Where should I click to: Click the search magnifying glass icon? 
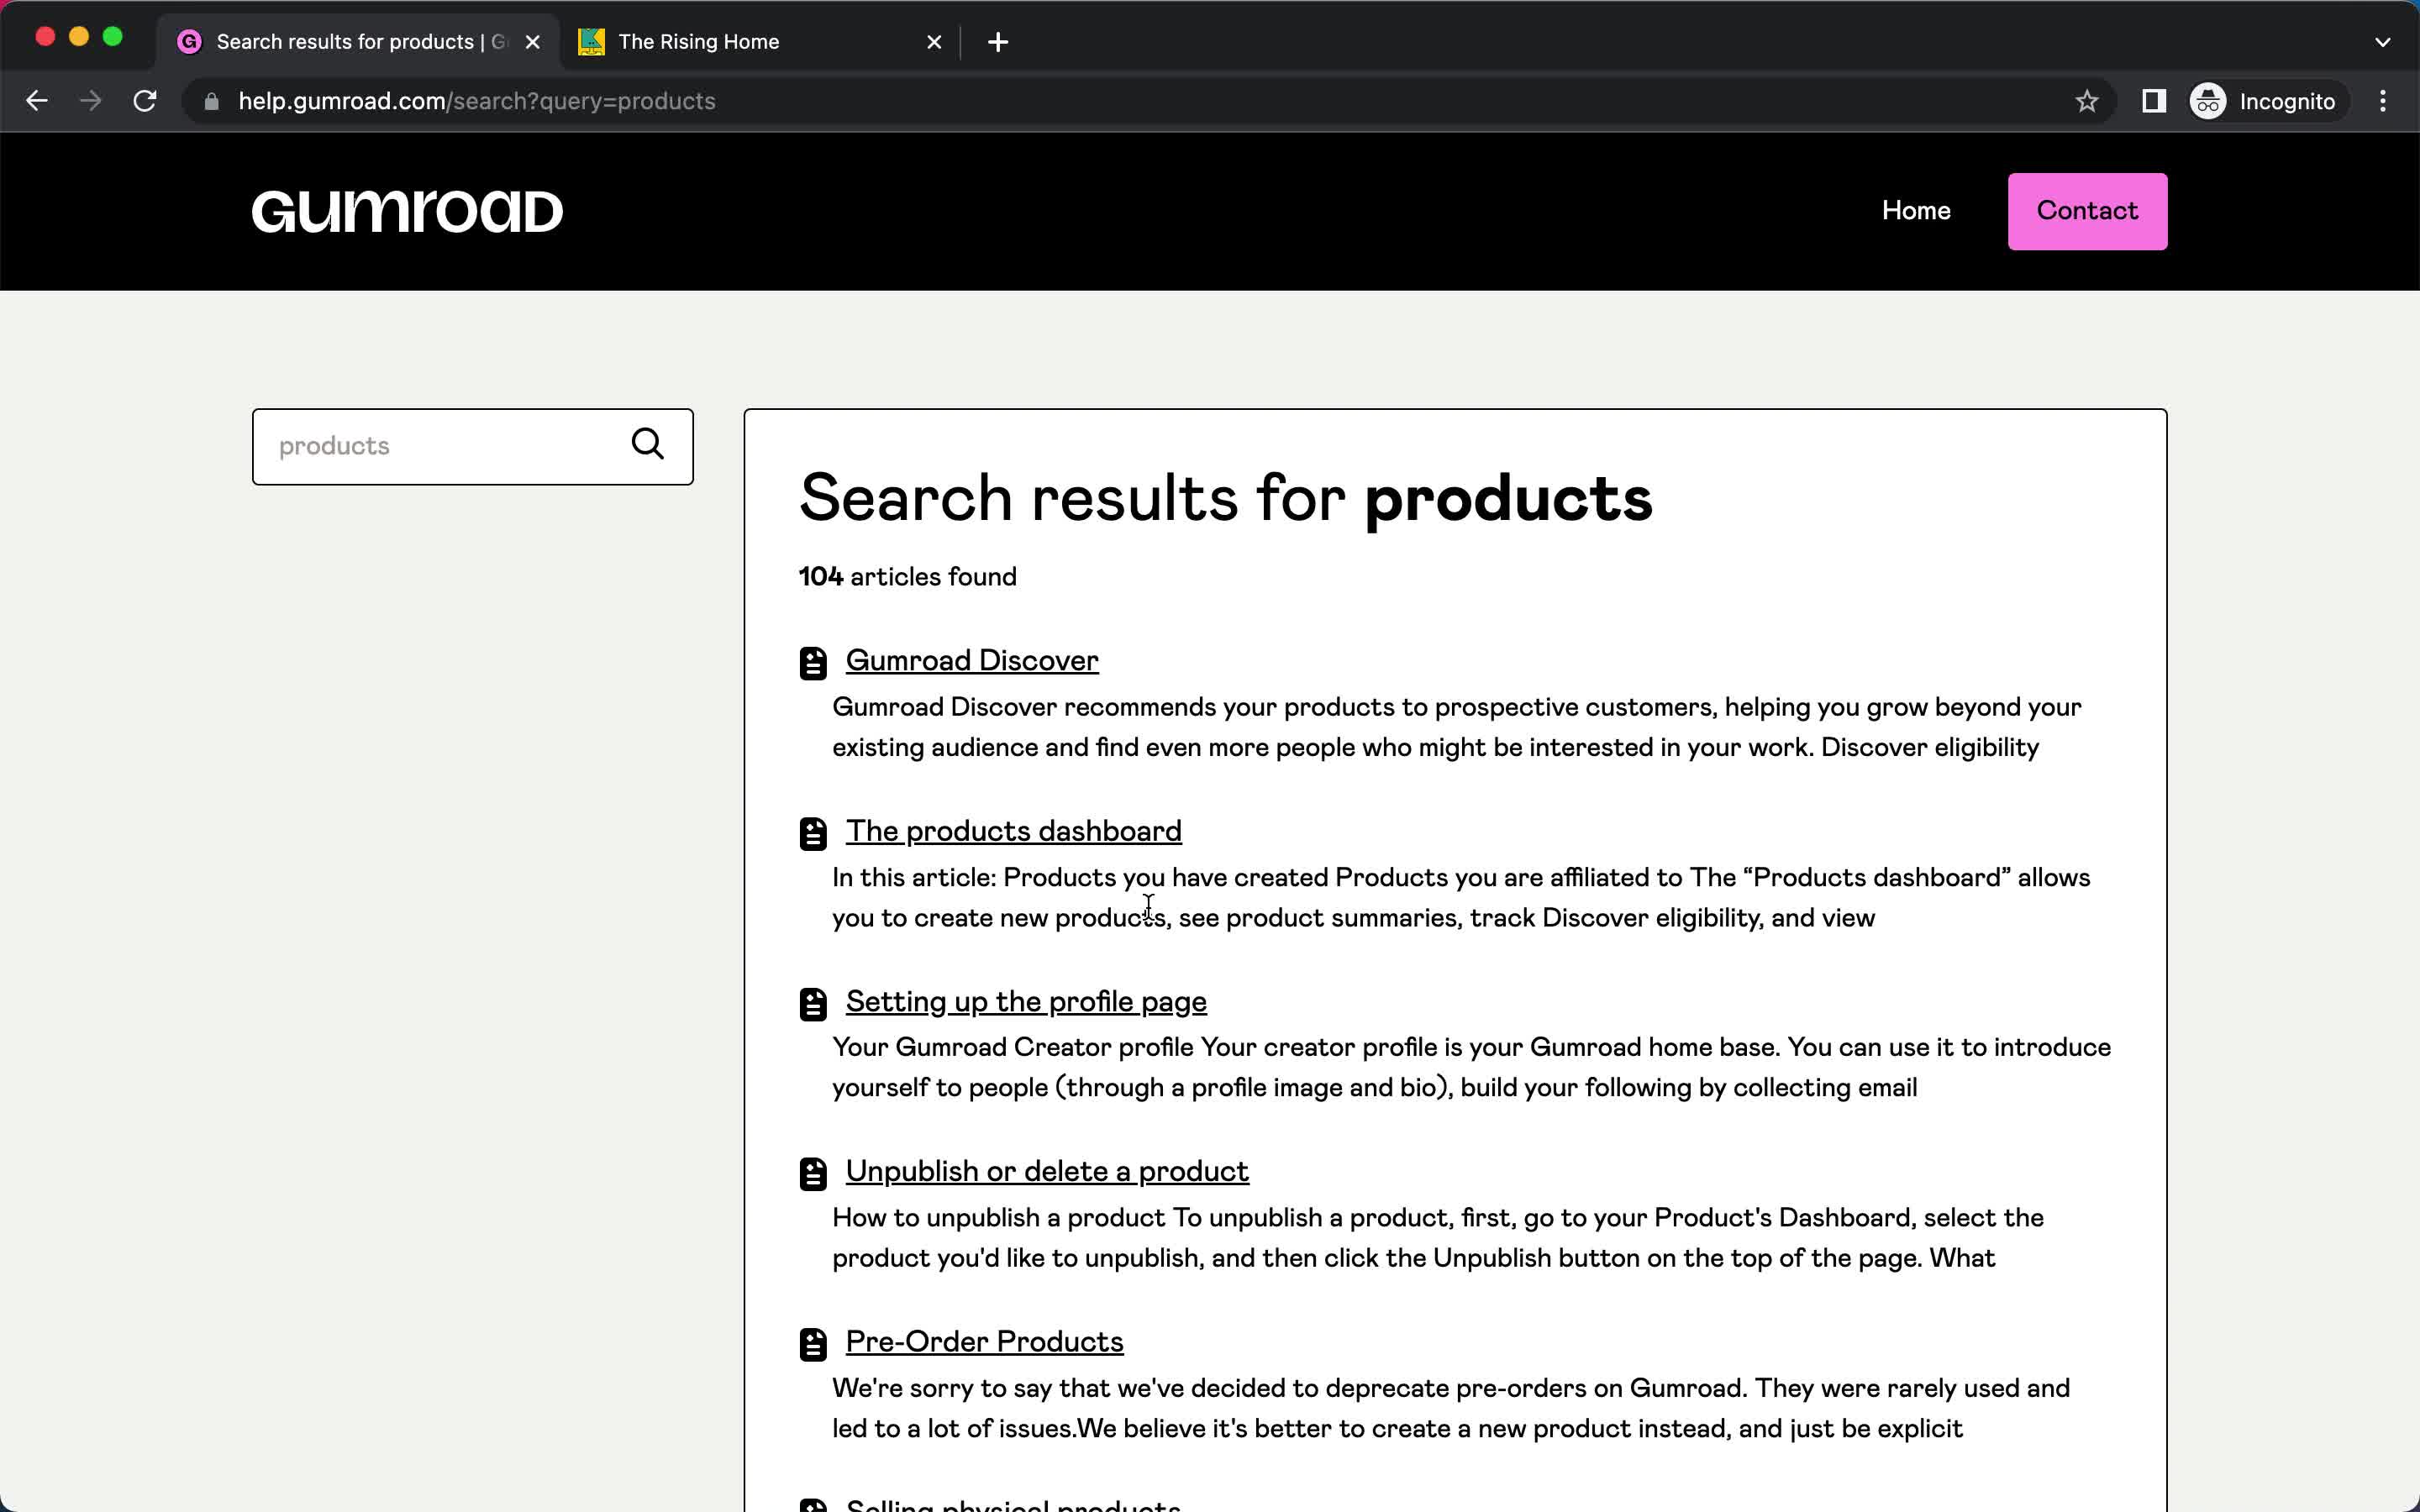(x=646, y=446)
